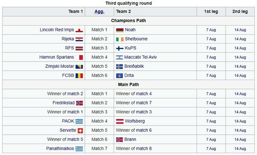Click the Norwegian flag beside Fredrikstad
Image resolution: width=257 pixels, height=155 pixels.
79,103
